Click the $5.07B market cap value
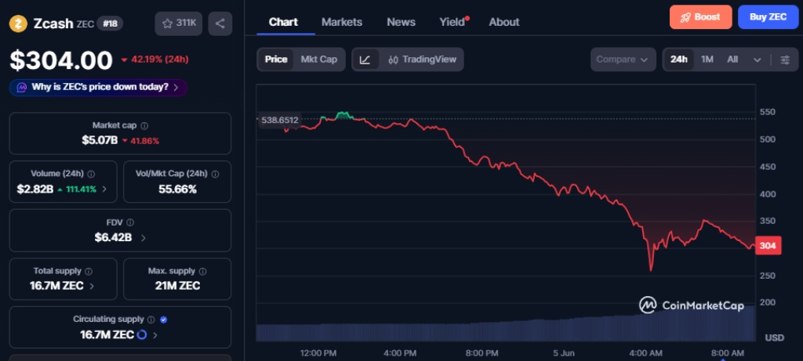The width and height of the screenshot is (803, 361). [x=100, y=140]
